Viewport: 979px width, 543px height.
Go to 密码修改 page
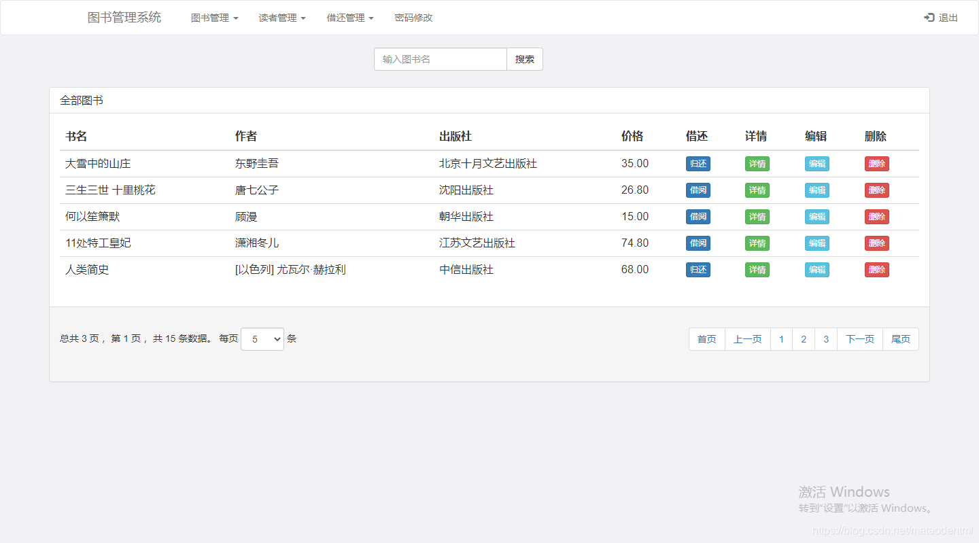pyautogui.click(x=413, y=18)
